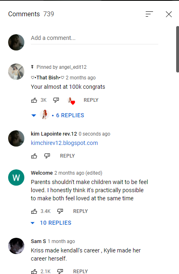Screen dimensions: 179x274
Task: Reply to That Bish's pinned comment
Action: [91, 100]
